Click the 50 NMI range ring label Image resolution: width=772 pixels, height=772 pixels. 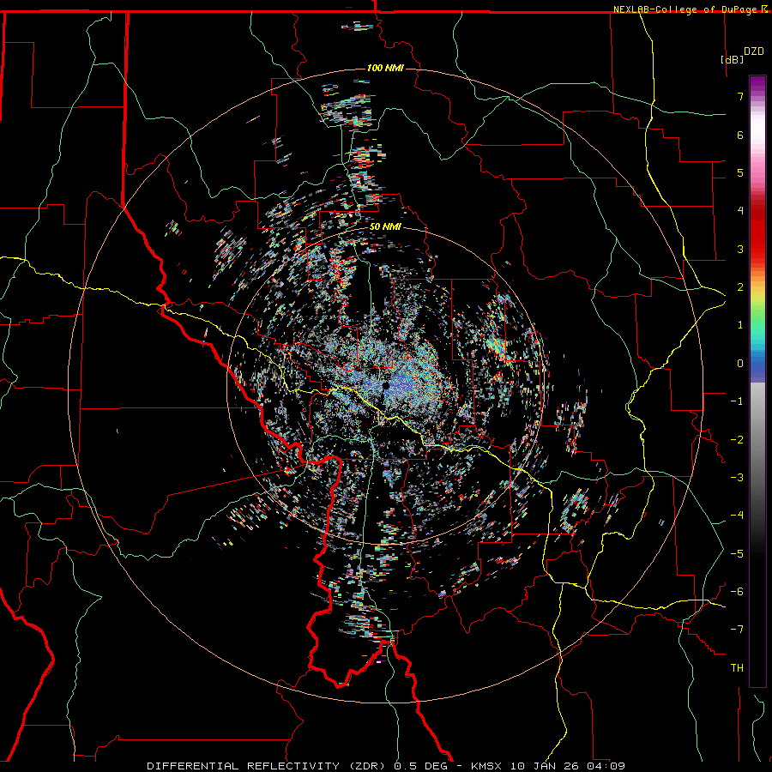385,227
